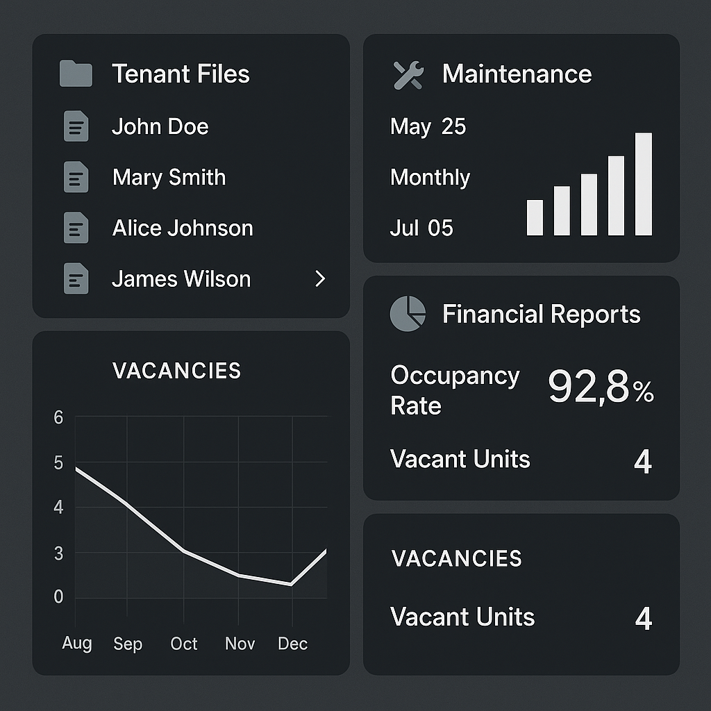Select the VACANCIES chart title

pyautogui.click(x=176, y=371)
